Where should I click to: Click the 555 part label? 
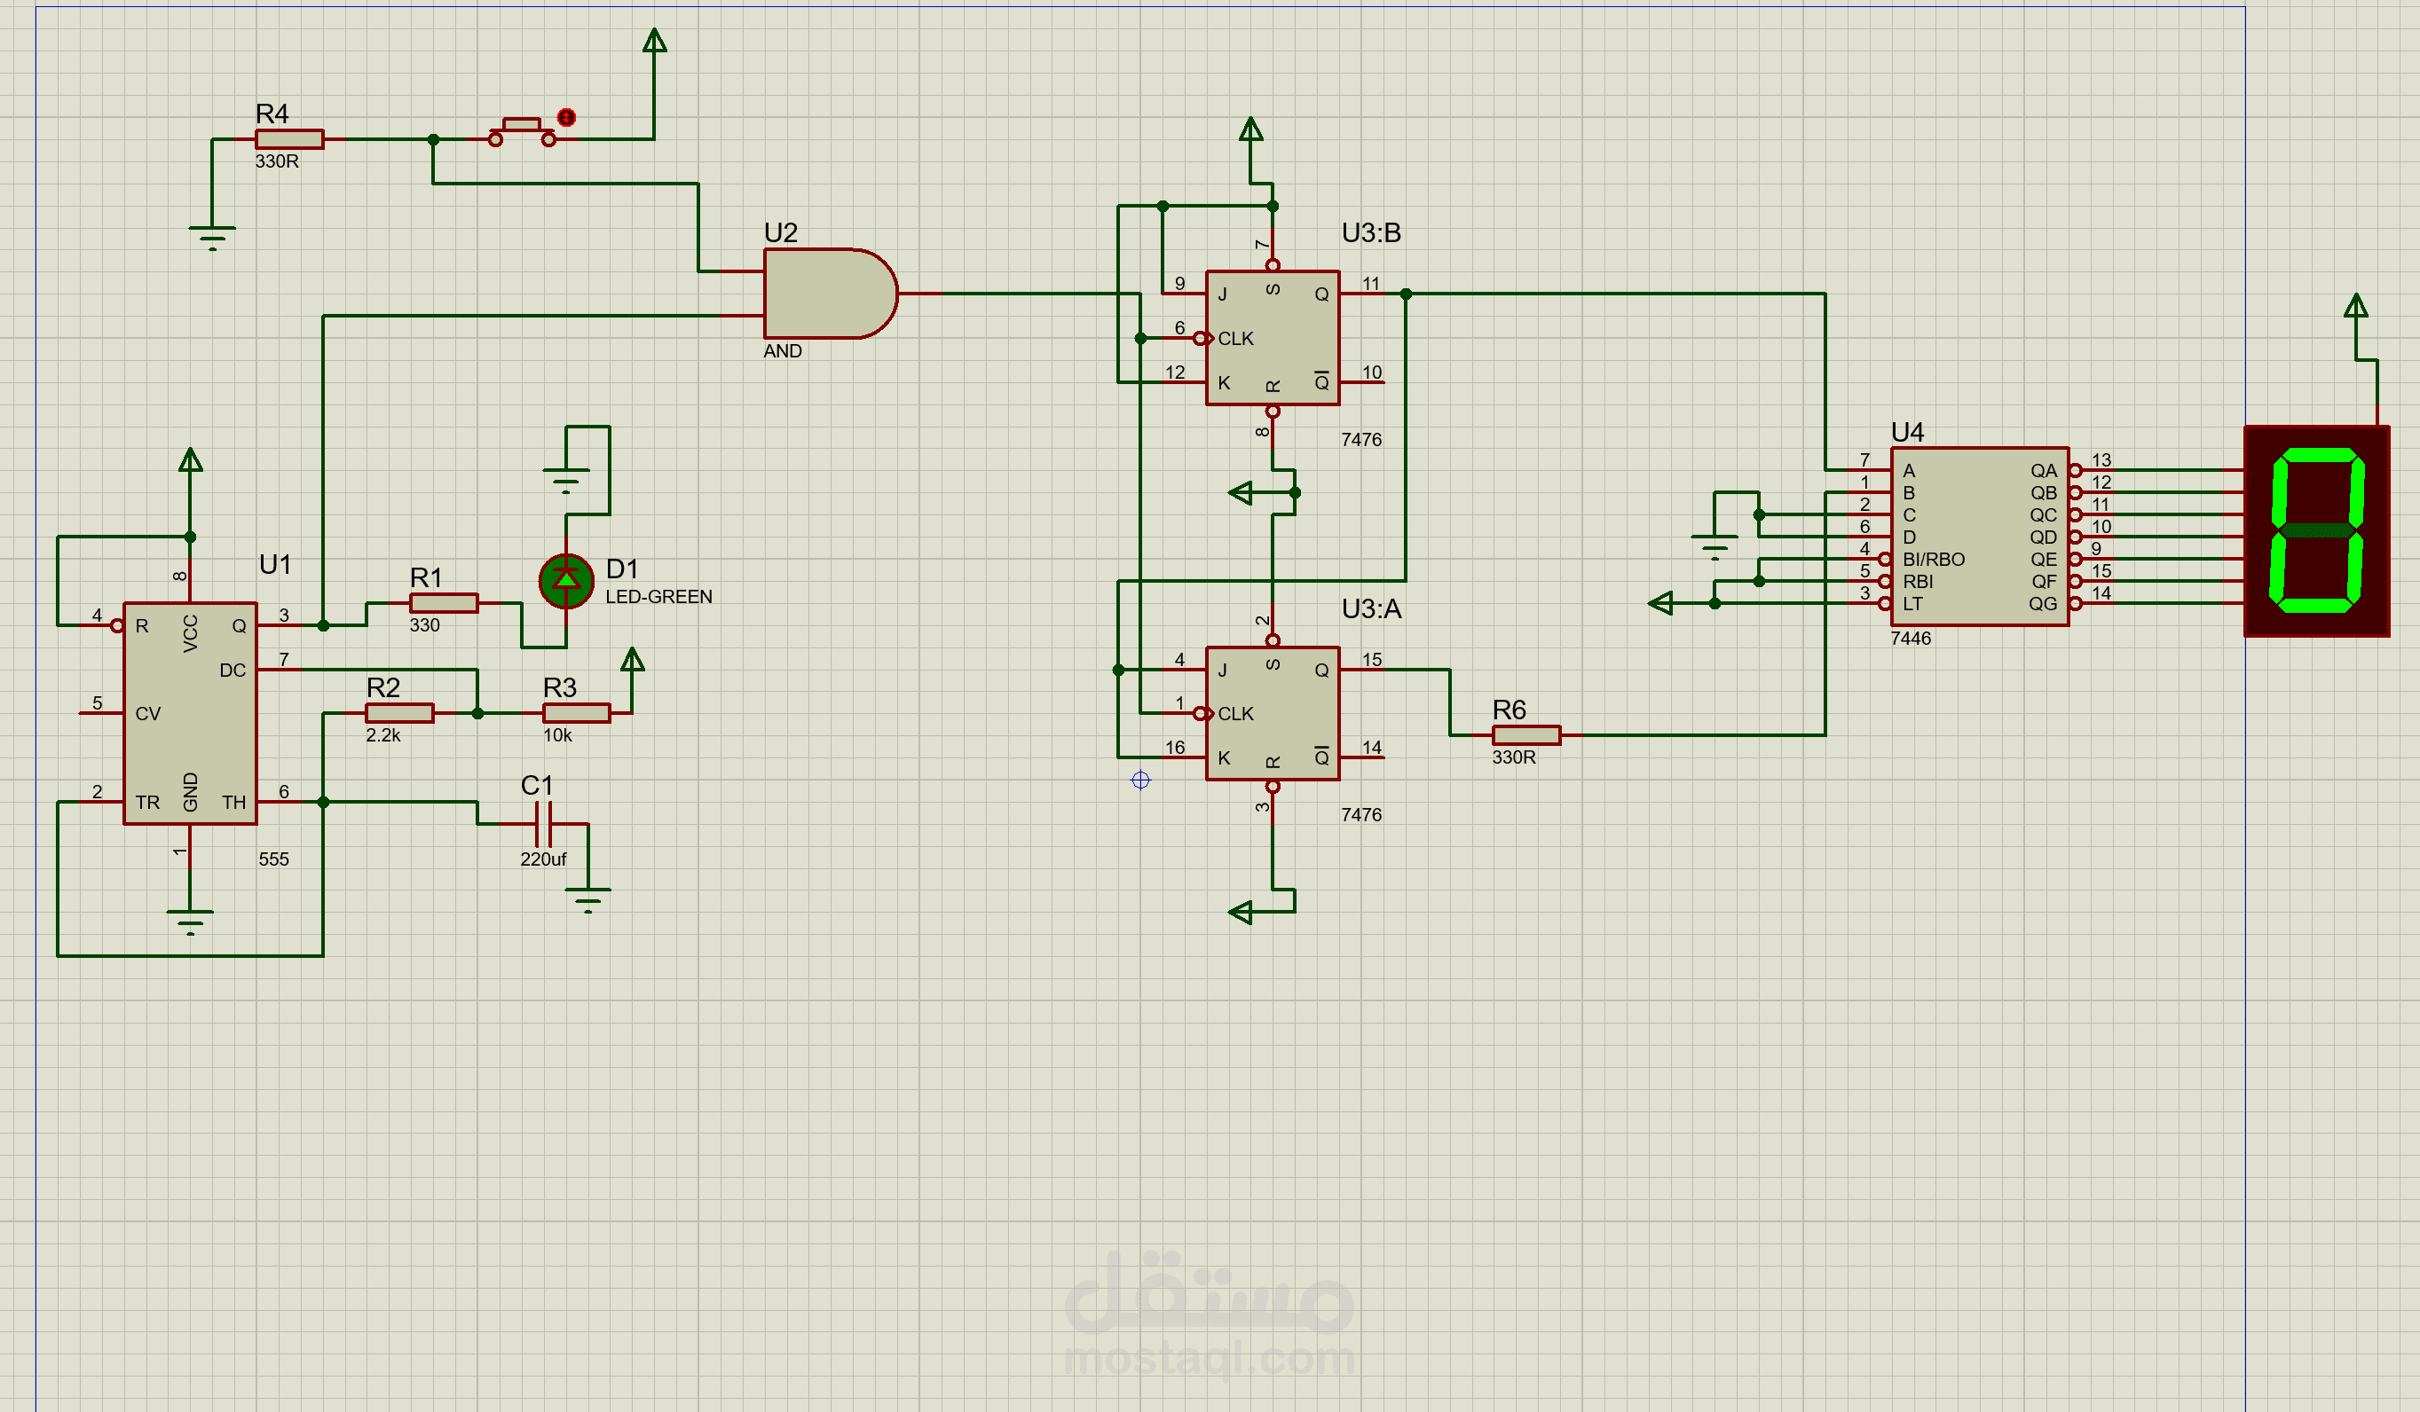coord(273,859)
